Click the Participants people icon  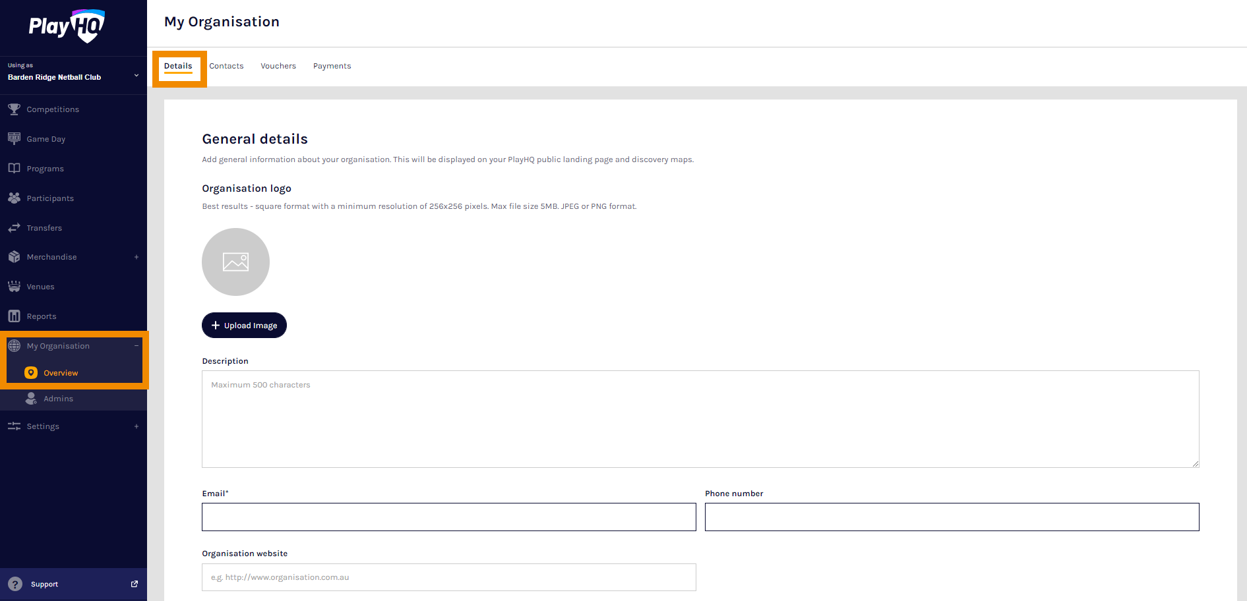[x=14, y=198]
